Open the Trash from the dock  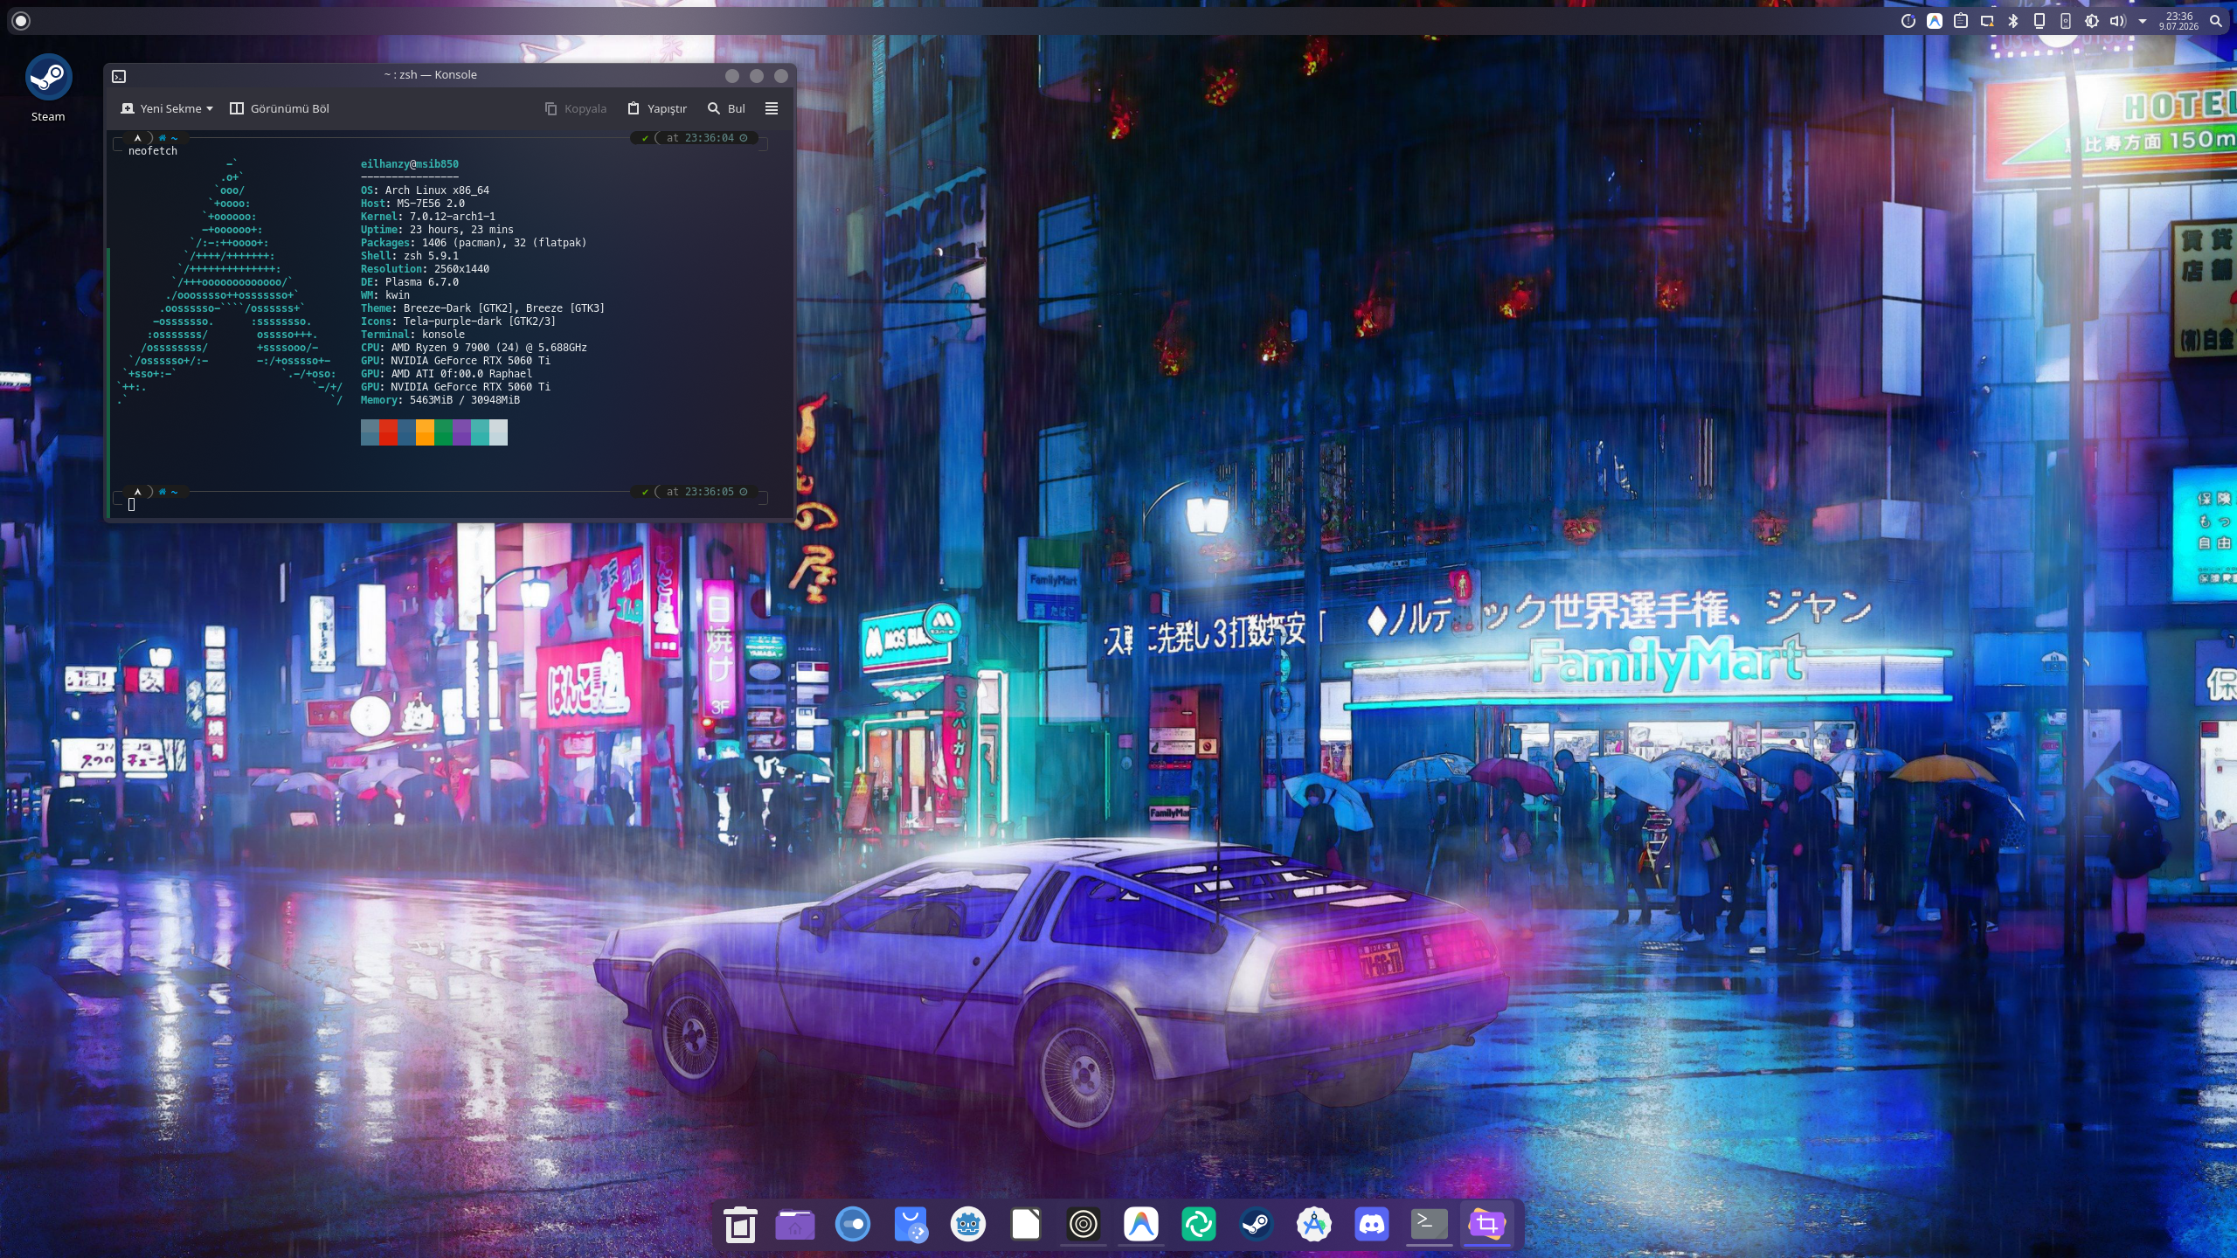point(740,1225)
